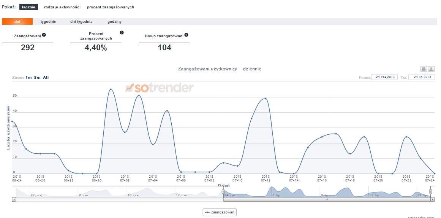Toggle the Zaangażowani series in legend
The width and height of the screenshot is (441, 218).
220,212
